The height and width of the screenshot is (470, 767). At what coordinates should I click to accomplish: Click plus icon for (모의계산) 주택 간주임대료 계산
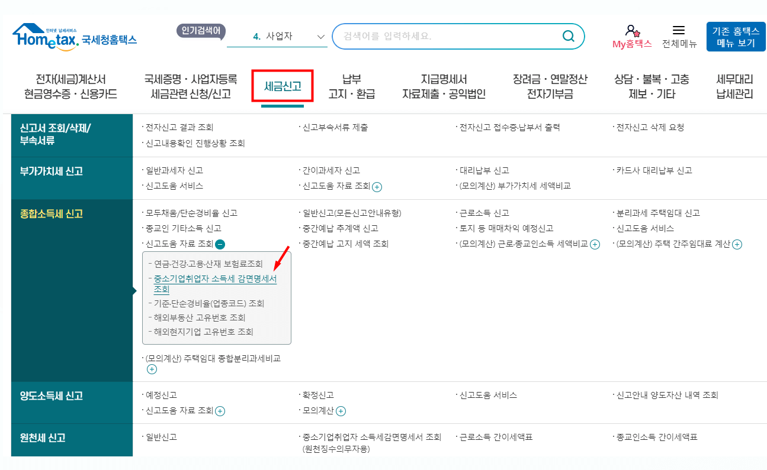point(736,244)
